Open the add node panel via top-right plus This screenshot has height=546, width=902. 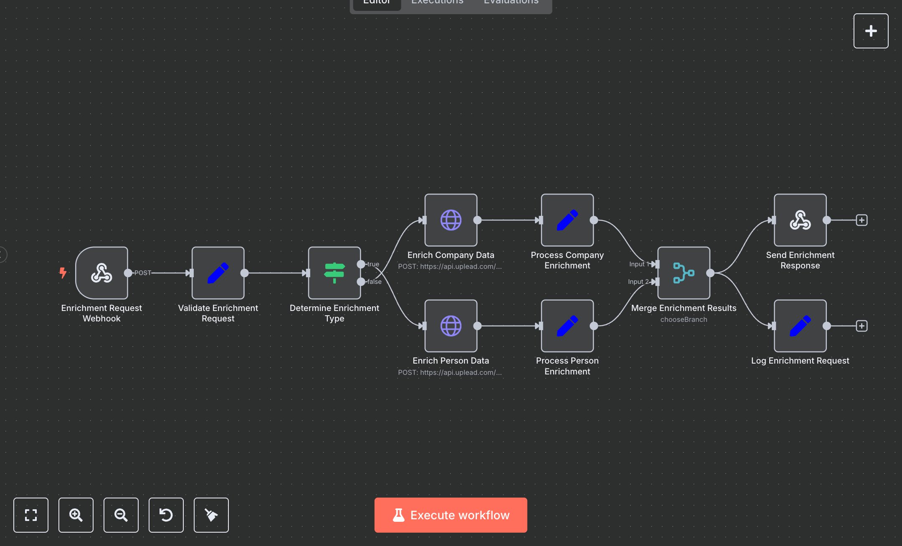point(871,30)
